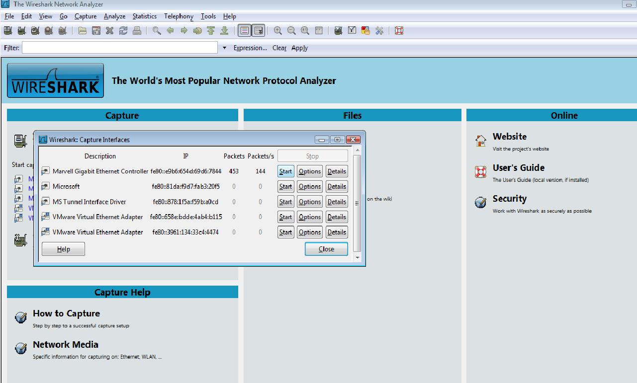Open the filter history dropdown arrow

[x=224, y=48]
